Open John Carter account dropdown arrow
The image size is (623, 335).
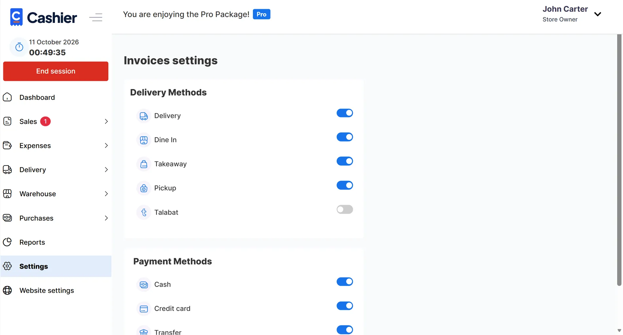coord(597,14)
